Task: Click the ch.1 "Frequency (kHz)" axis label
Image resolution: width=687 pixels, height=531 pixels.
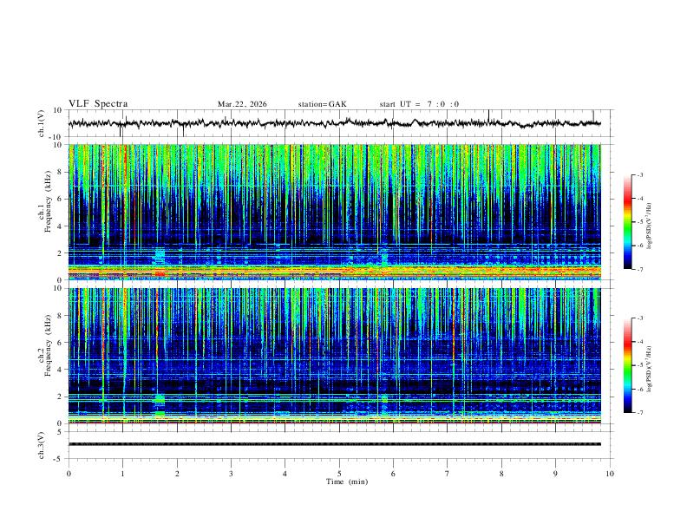Action: tap(48, 201)
